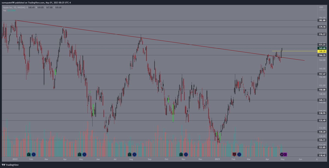Click the yellow 168.28 price label
The width and height of the screenshot is (329, 168).
[322, 51]
